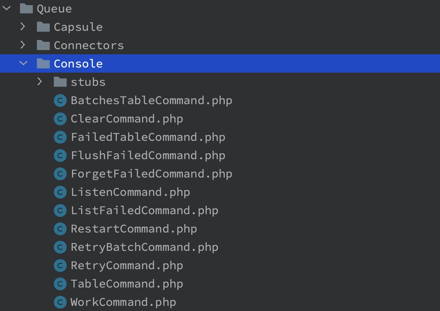Viewport: 440px width, 311px height.
Task: Click the class icon next to WorkCommand.php
Action: (x=60, y=302)
